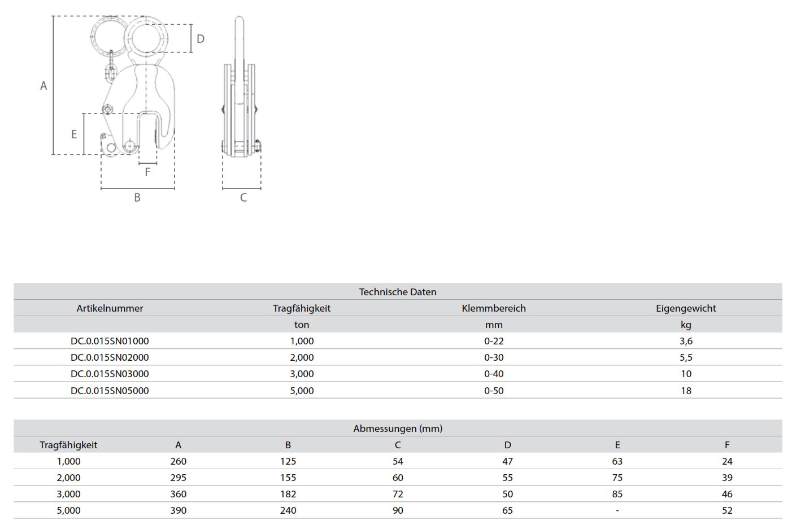Click the value 260 in column A
805x529 pixels.
point(178,461)
